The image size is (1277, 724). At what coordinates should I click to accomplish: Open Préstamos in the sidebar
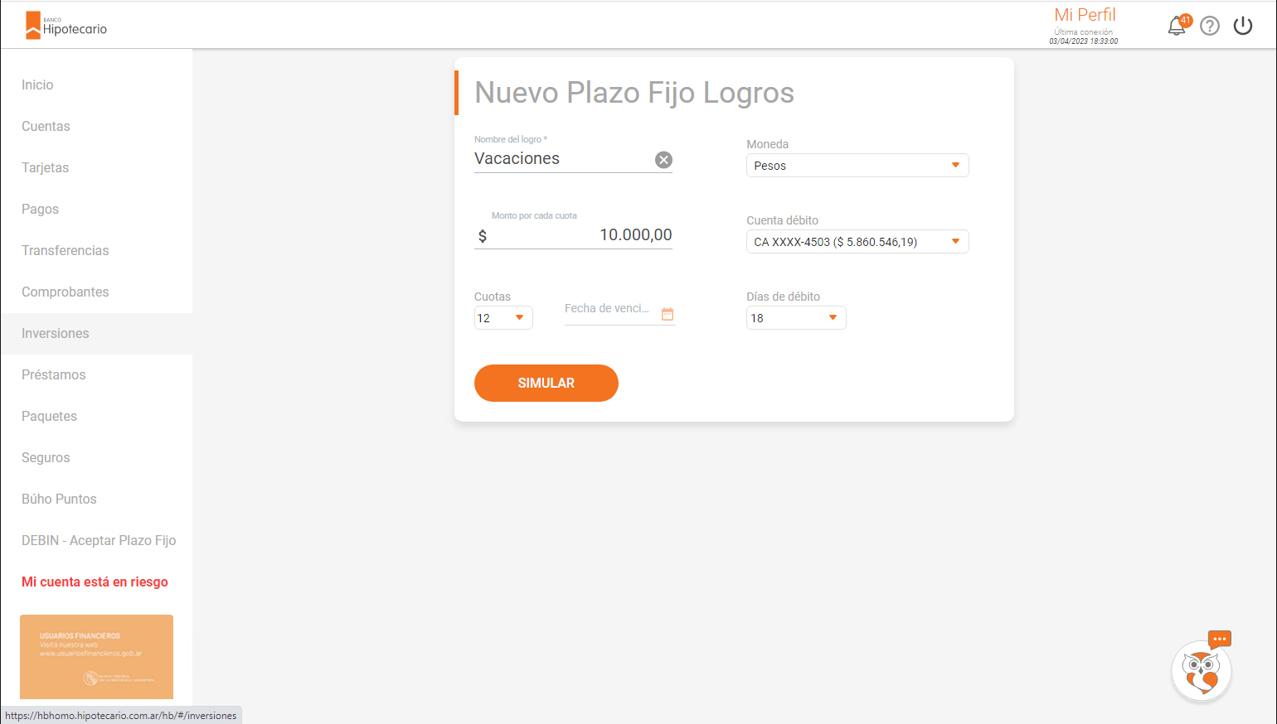click(x=53, y=375)
